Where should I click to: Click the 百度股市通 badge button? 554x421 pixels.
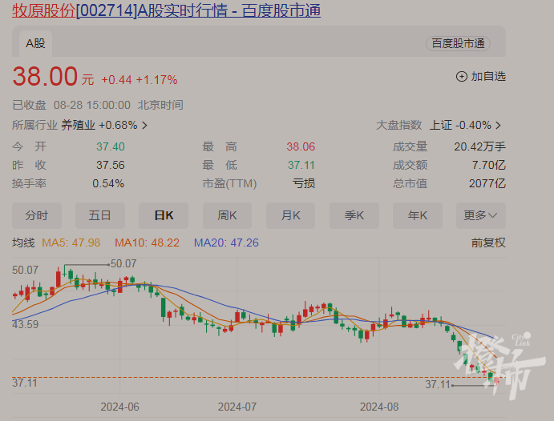[458, 43]
